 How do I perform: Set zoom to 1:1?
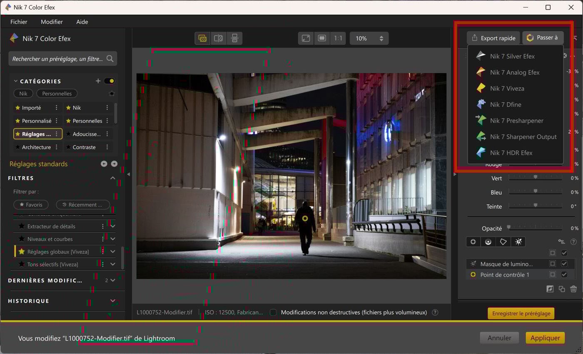point(338,38)
